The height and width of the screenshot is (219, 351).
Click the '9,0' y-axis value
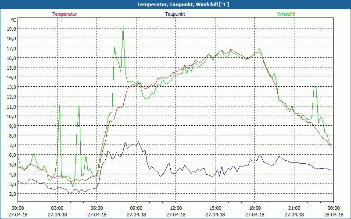13,126
